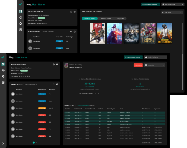Refresh the long Manage Devices list with seven devices
Image resolution: width=187 pixels, height=148 pixels.
pos(54,84)
